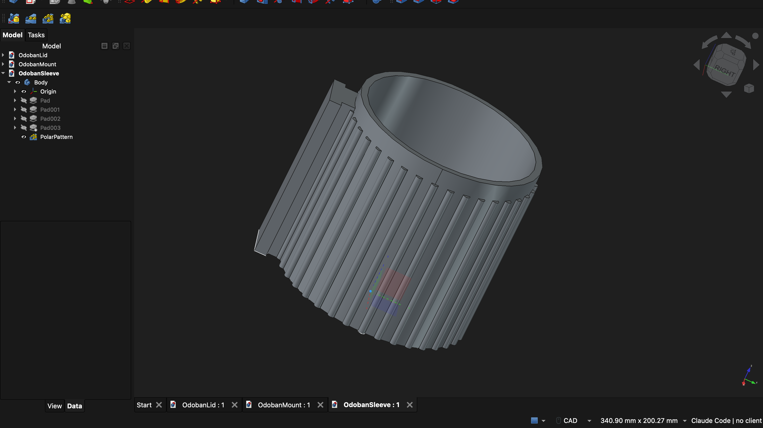The height and width of the screenshot is (428, 763).
Task: Switch to the OdobanSleeve : 1 tab
Action: (371, 405)
